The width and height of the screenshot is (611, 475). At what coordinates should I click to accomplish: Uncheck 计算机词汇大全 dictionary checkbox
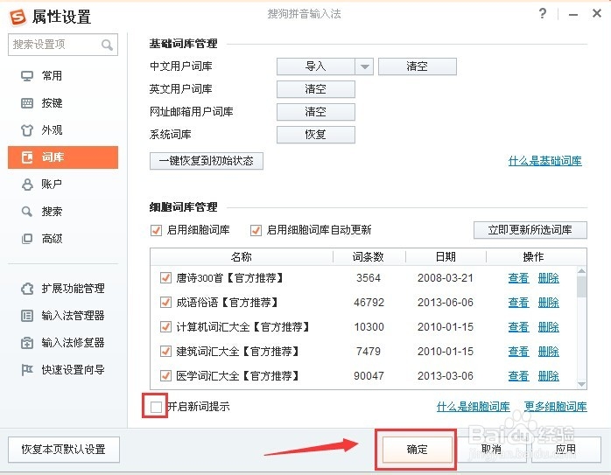165,326
